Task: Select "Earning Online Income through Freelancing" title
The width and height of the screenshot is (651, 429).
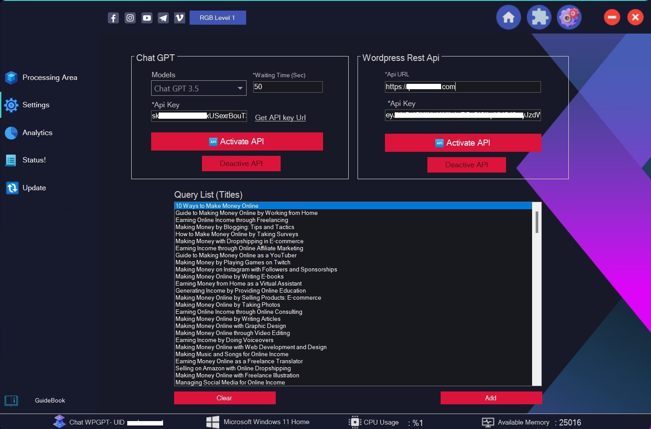Action: [353, 220]
